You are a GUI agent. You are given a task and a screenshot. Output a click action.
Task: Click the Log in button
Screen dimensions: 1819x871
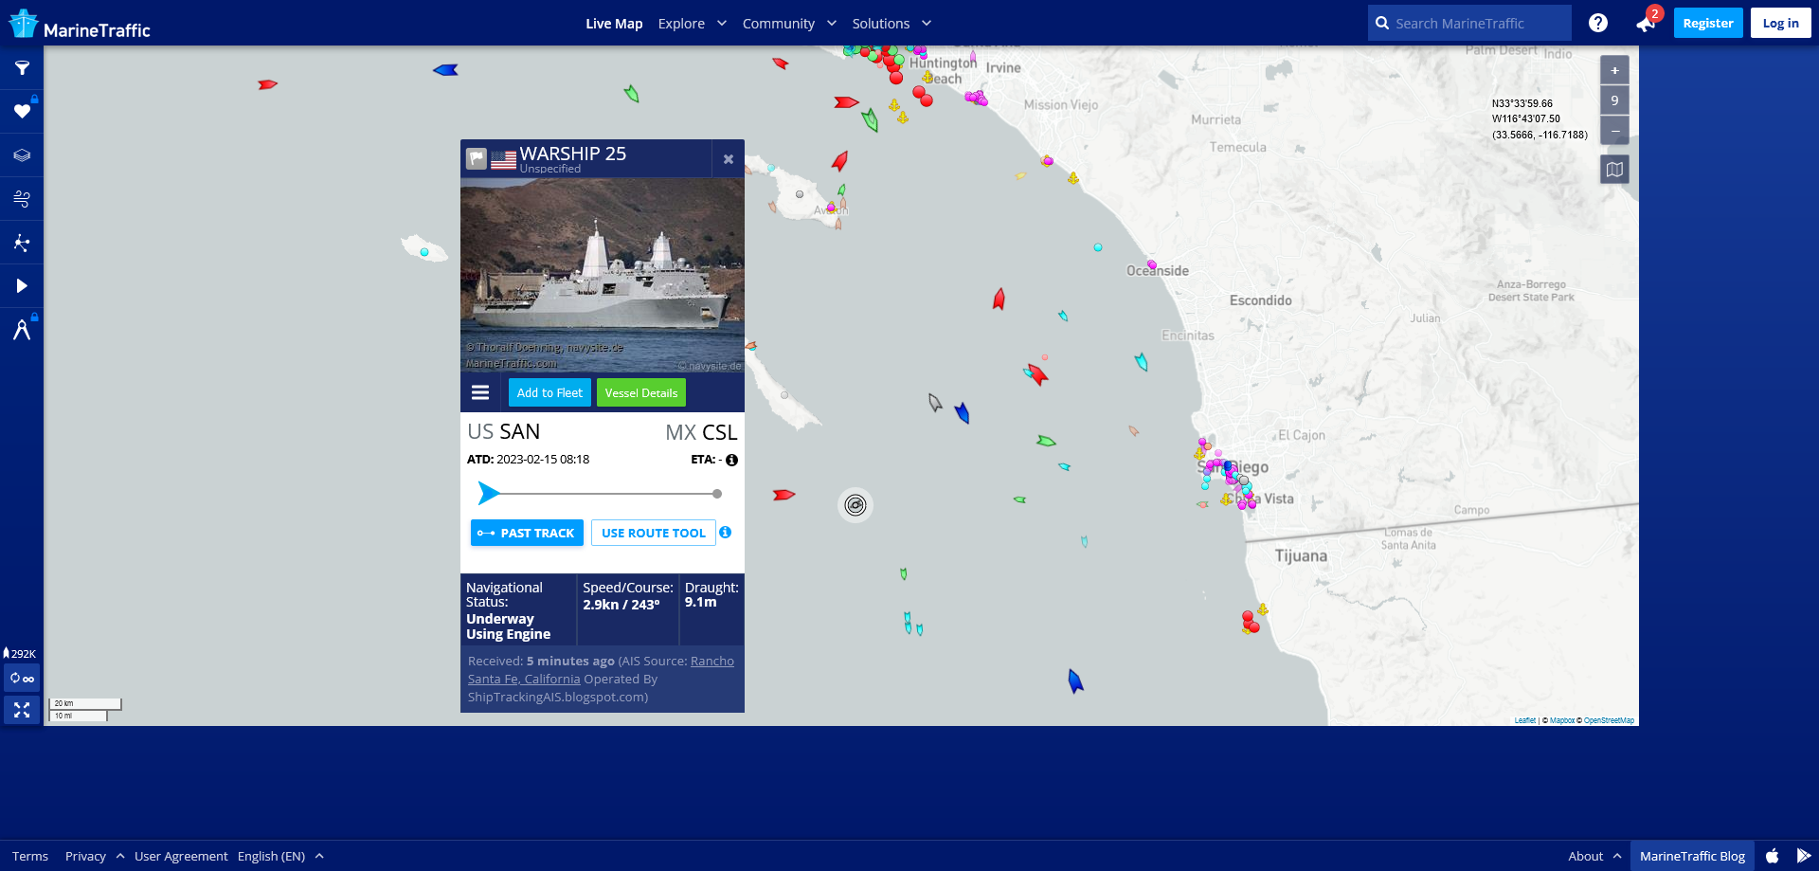click(x=1781, y=23)
